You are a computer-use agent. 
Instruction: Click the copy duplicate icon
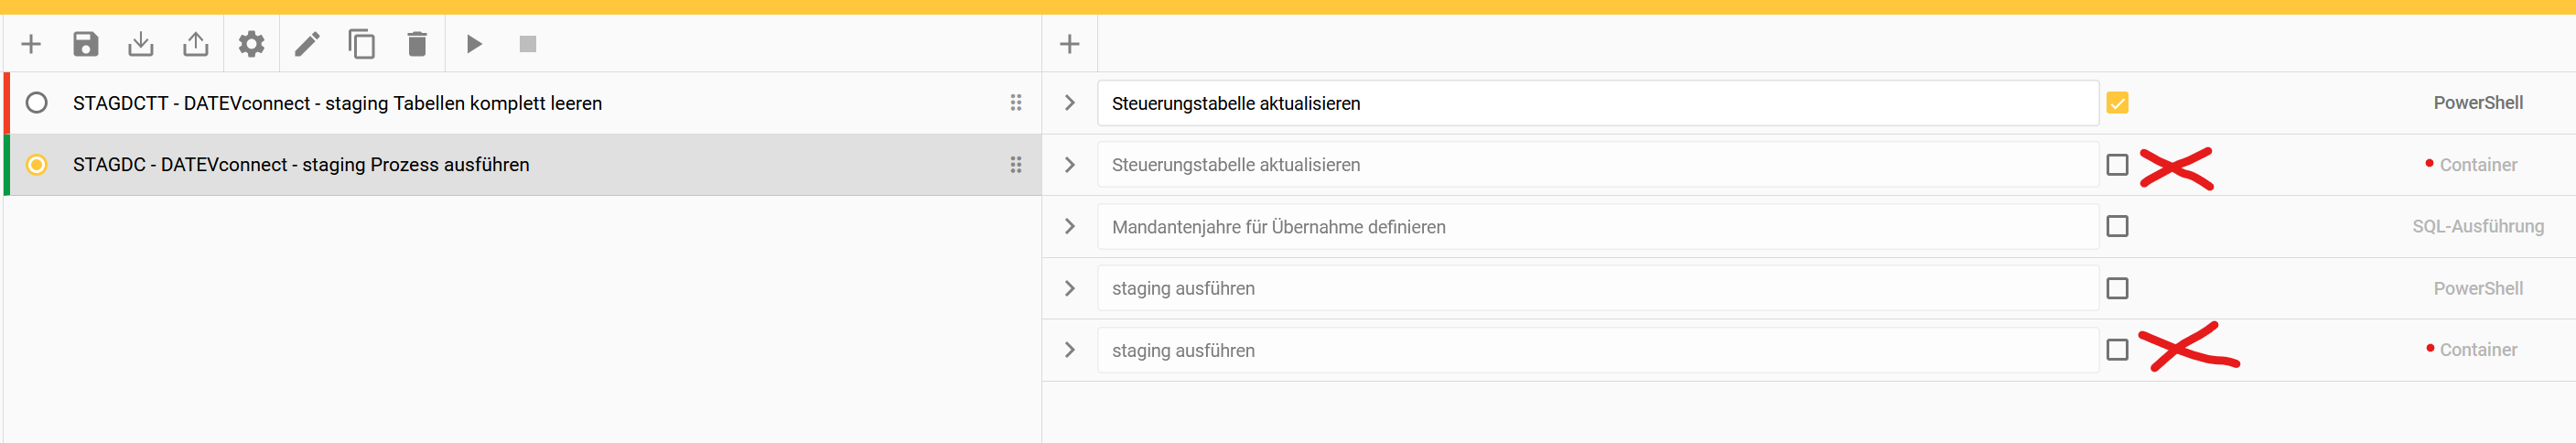[x=362, y=44]
